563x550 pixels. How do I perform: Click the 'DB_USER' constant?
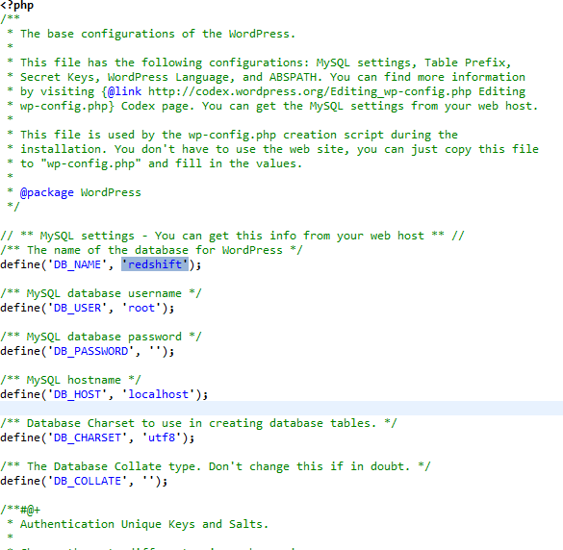click(x=77, y=308)
